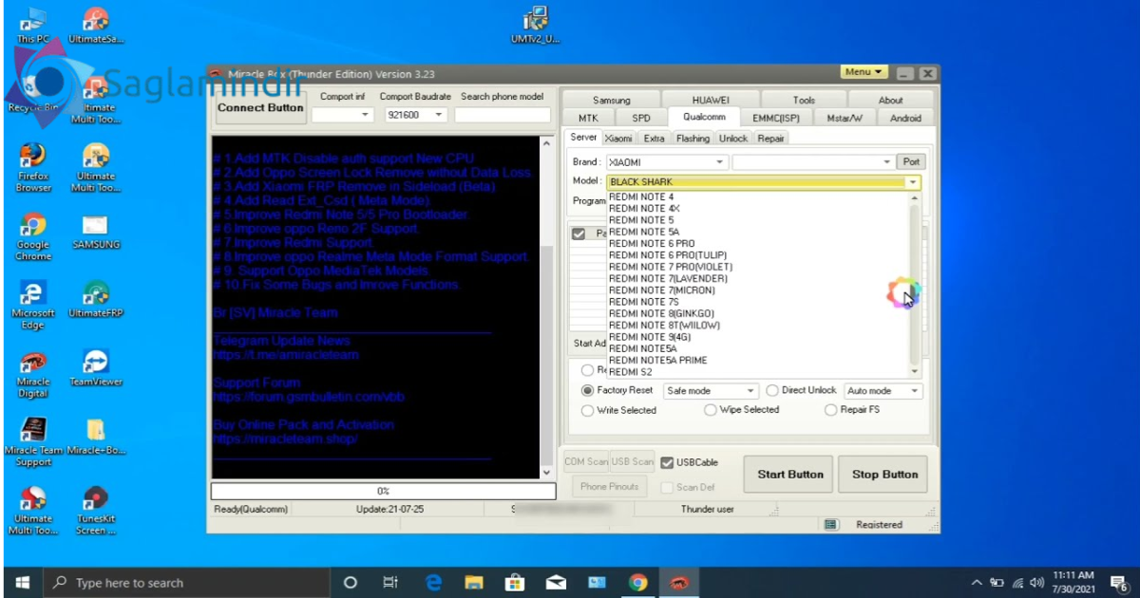Open Microsoft Edge desktop shortcut
Viewport: 1140px width, 598px height.
point(33,306)
